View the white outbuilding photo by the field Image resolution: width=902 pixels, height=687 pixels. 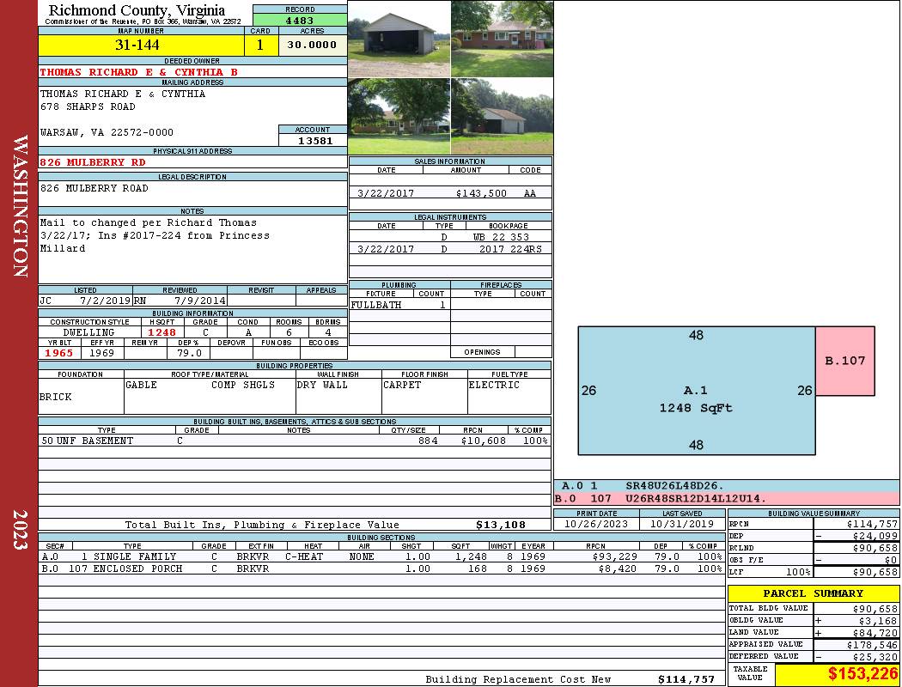[502, 116]
